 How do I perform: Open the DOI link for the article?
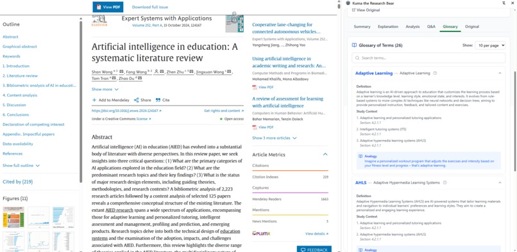pyautogui.click(x=126, y=111)
